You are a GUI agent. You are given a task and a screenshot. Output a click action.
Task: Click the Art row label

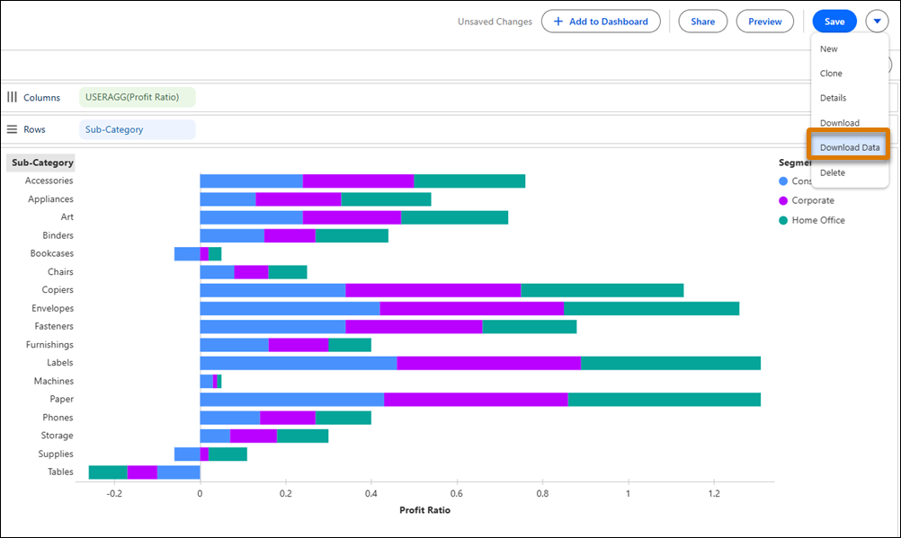67,216
